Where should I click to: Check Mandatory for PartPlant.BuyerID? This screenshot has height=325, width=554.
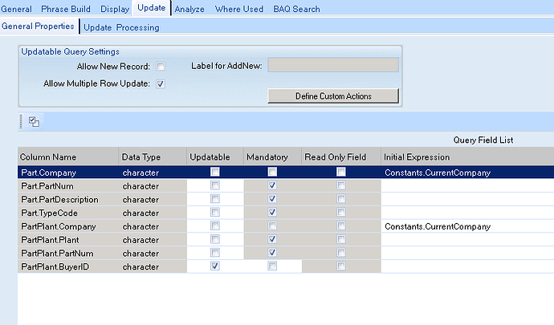272,266
